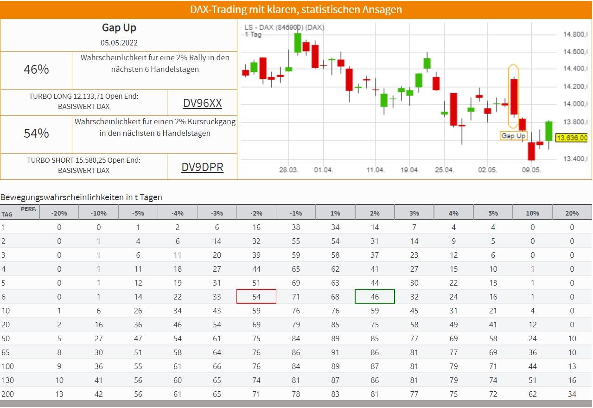Click the -1% column header
This screenshot has width=593, height=408.
296,213
